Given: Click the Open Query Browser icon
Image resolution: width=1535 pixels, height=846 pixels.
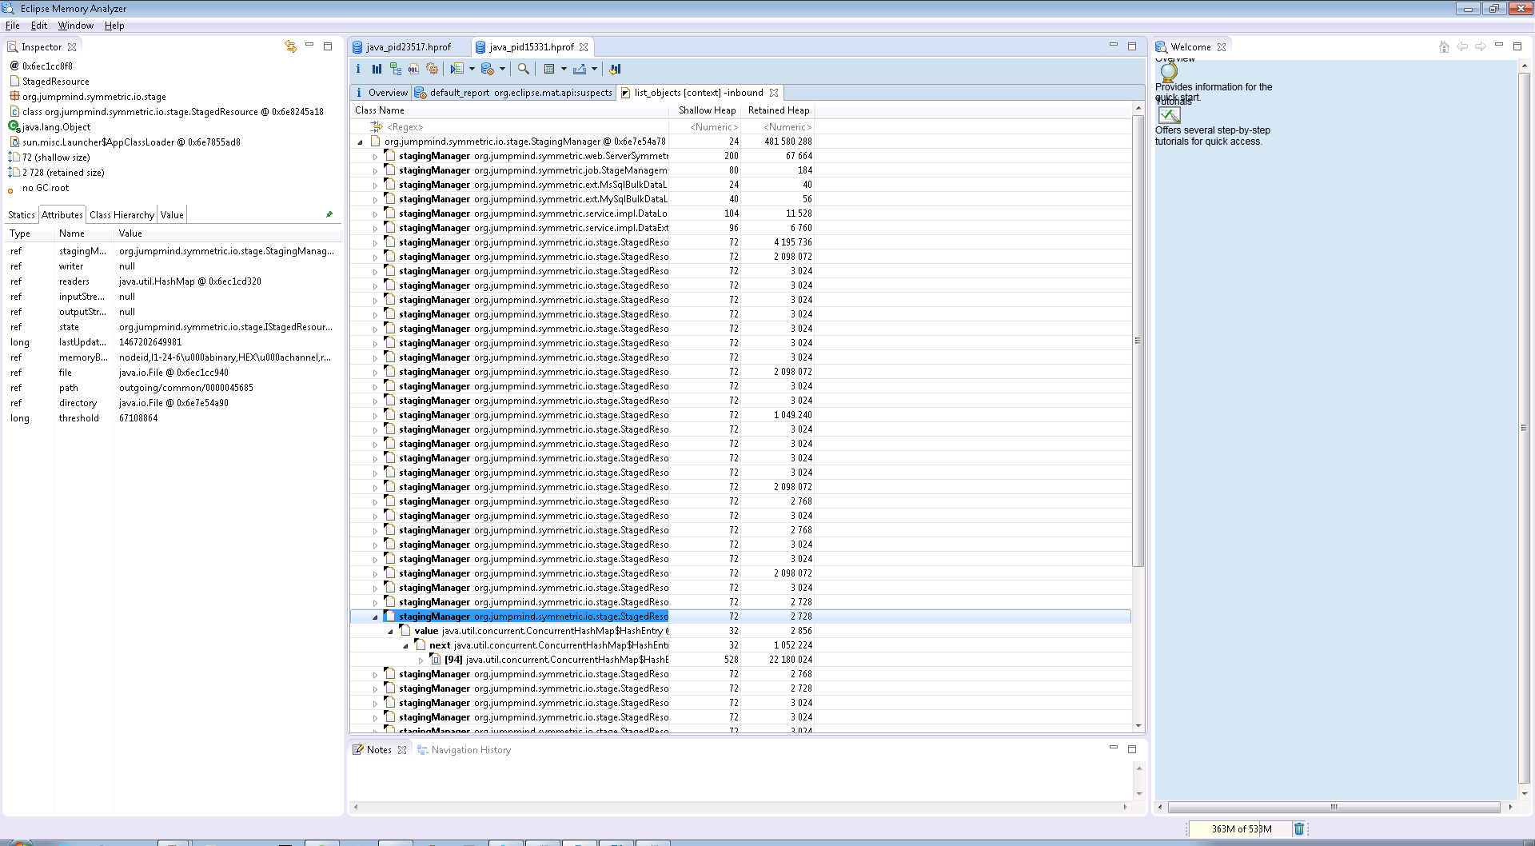Looking at the screenshot, I should [x=487, y=69].
